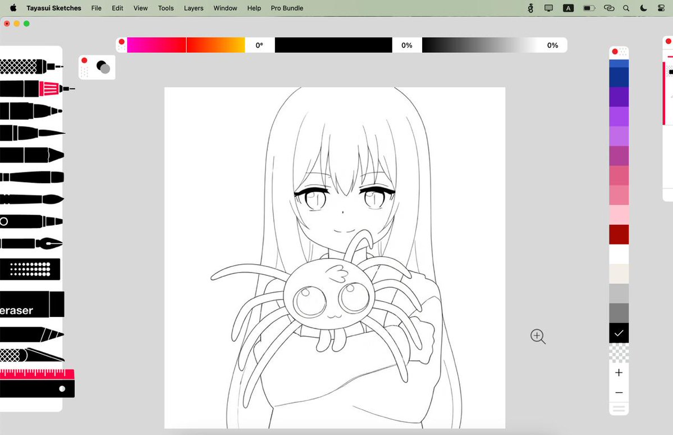Open the Apple menu
This screenshot has height=435, width=673.
[13, 8]
